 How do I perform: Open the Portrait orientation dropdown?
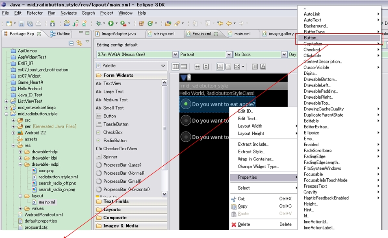coord(229,54)
